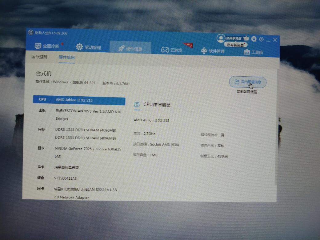Open the 驱动管理 driver management tab
320x240 pixels.
pyautogui.click(x=89, y=47)
